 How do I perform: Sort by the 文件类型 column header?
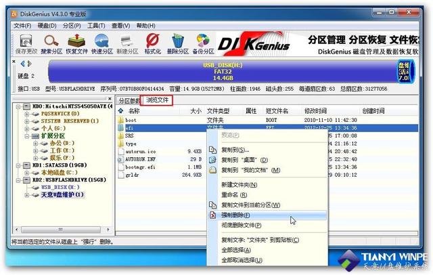click(218, 111)
